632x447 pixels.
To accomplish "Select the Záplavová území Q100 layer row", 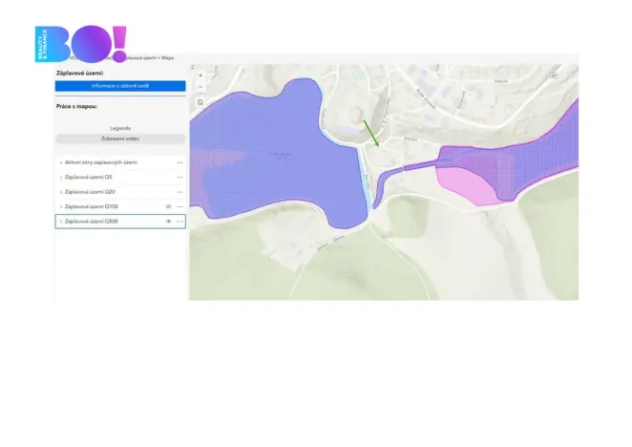I will pyautogui.click(x=120, y=206).
